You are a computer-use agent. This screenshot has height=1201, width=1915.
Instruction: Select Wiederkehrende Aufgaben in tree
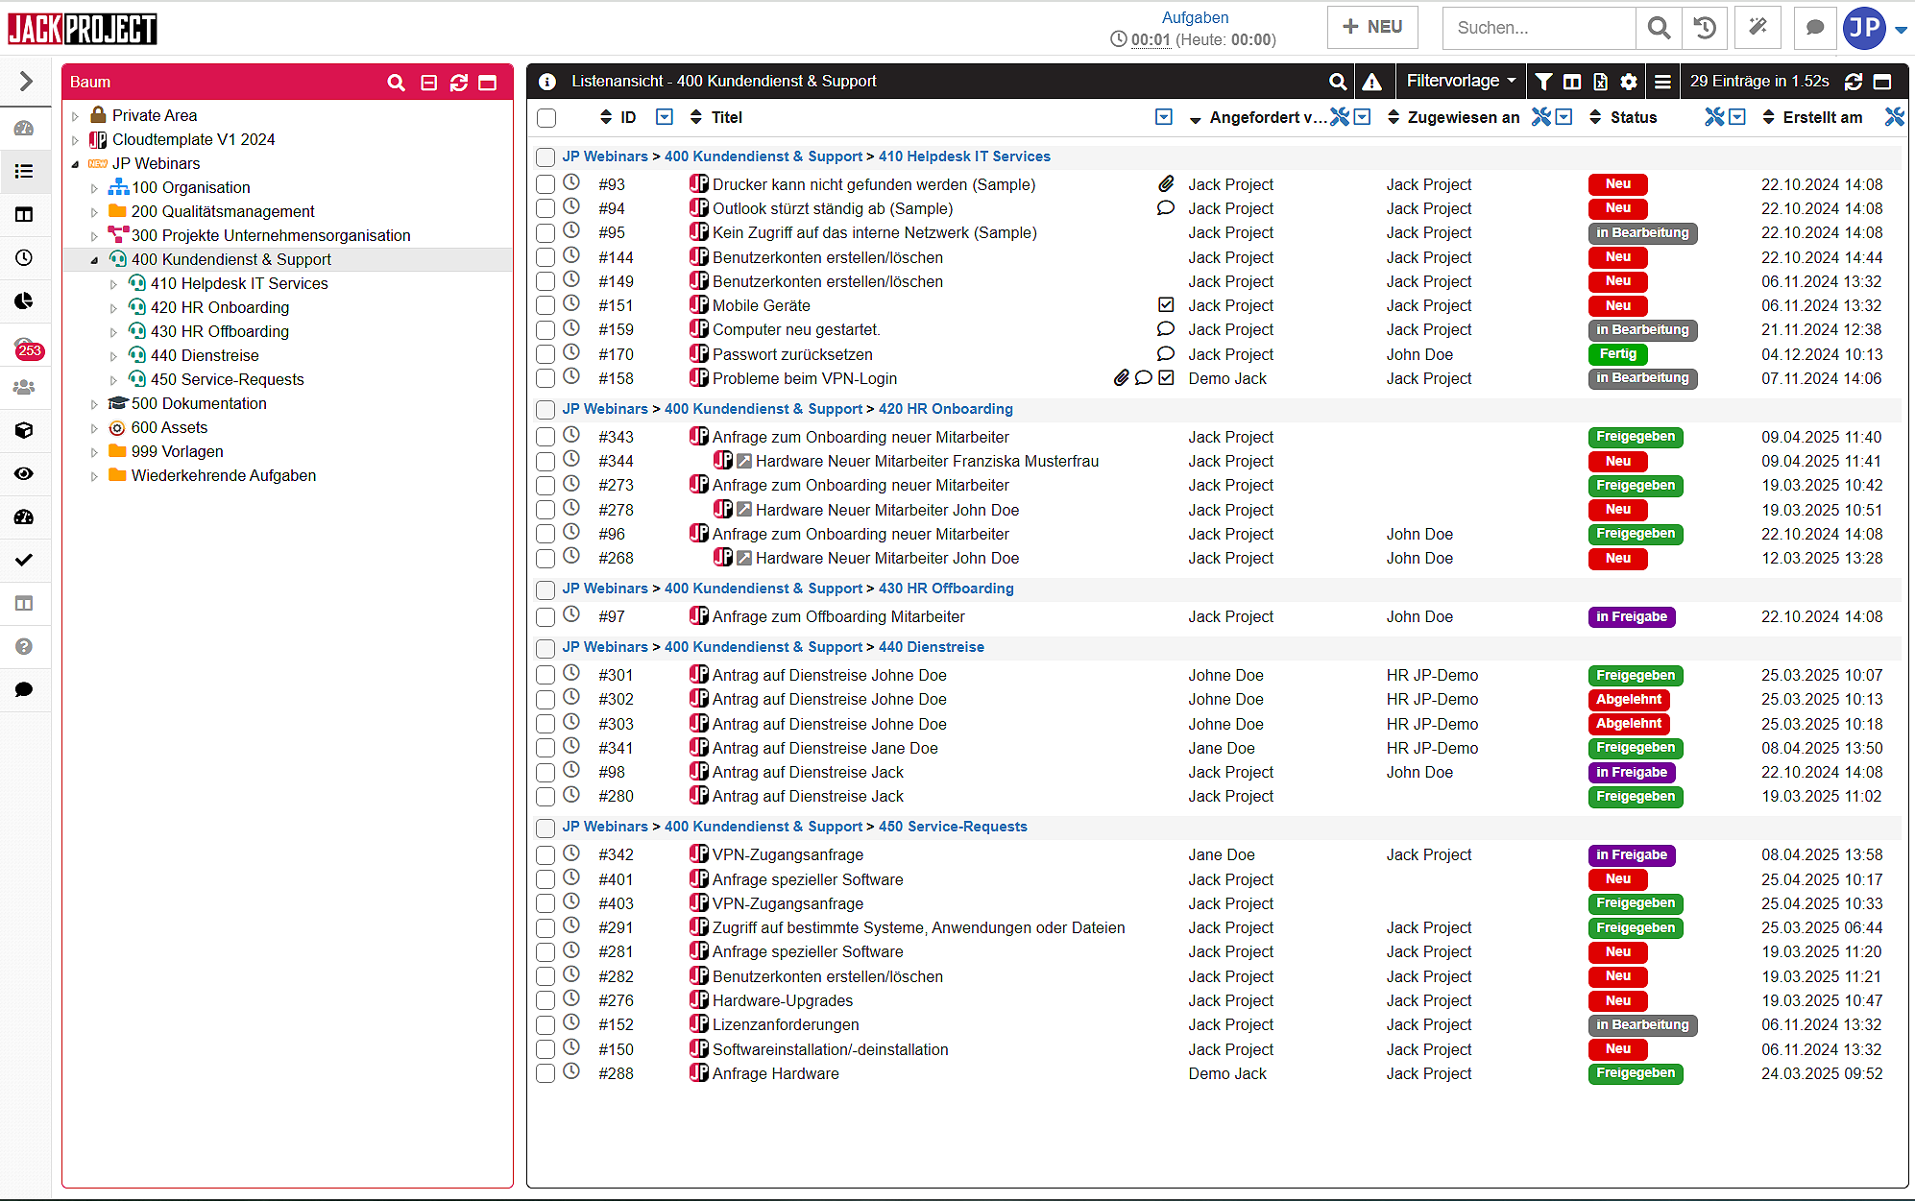224,475
